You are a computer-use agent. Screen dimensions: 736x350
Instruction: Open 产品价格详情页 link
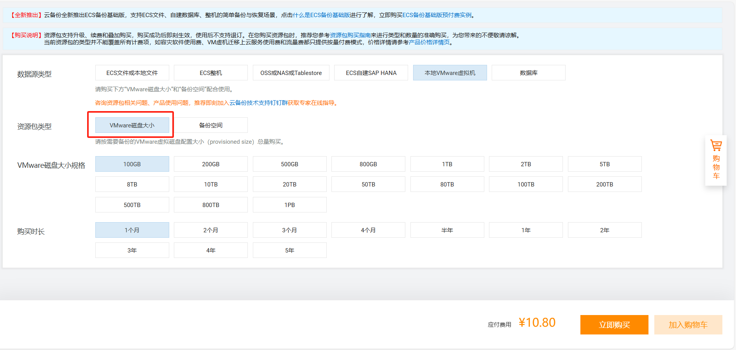(429, 42)
